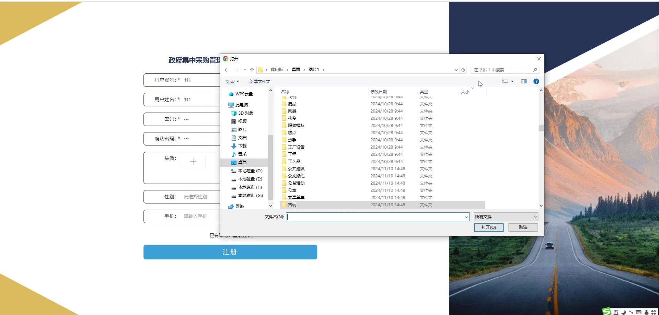Click the folder icon beside 服装模特

click(284, 126)
